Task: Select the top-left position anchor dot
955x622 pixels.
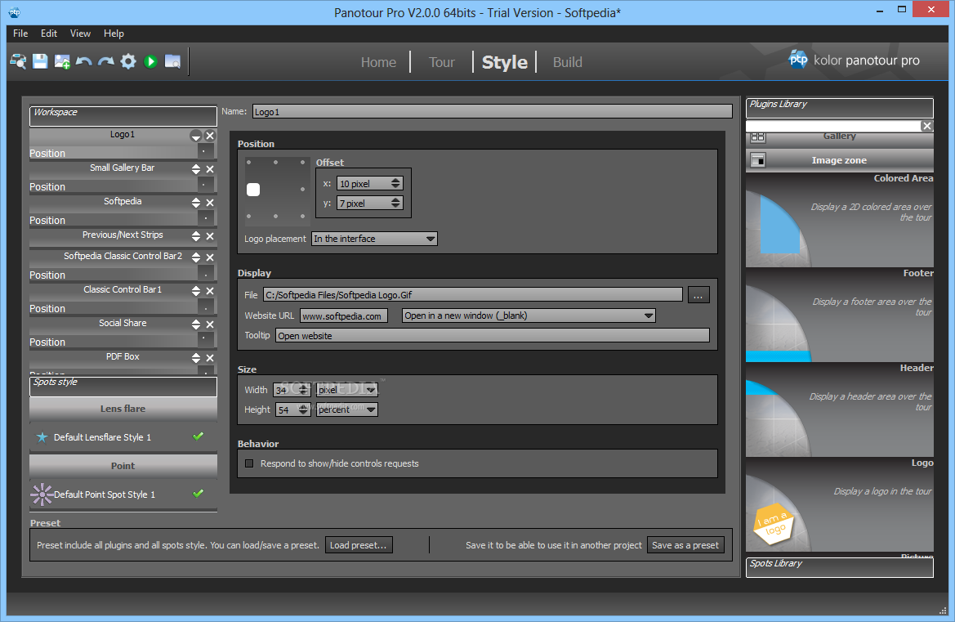Action: point(249,162)
